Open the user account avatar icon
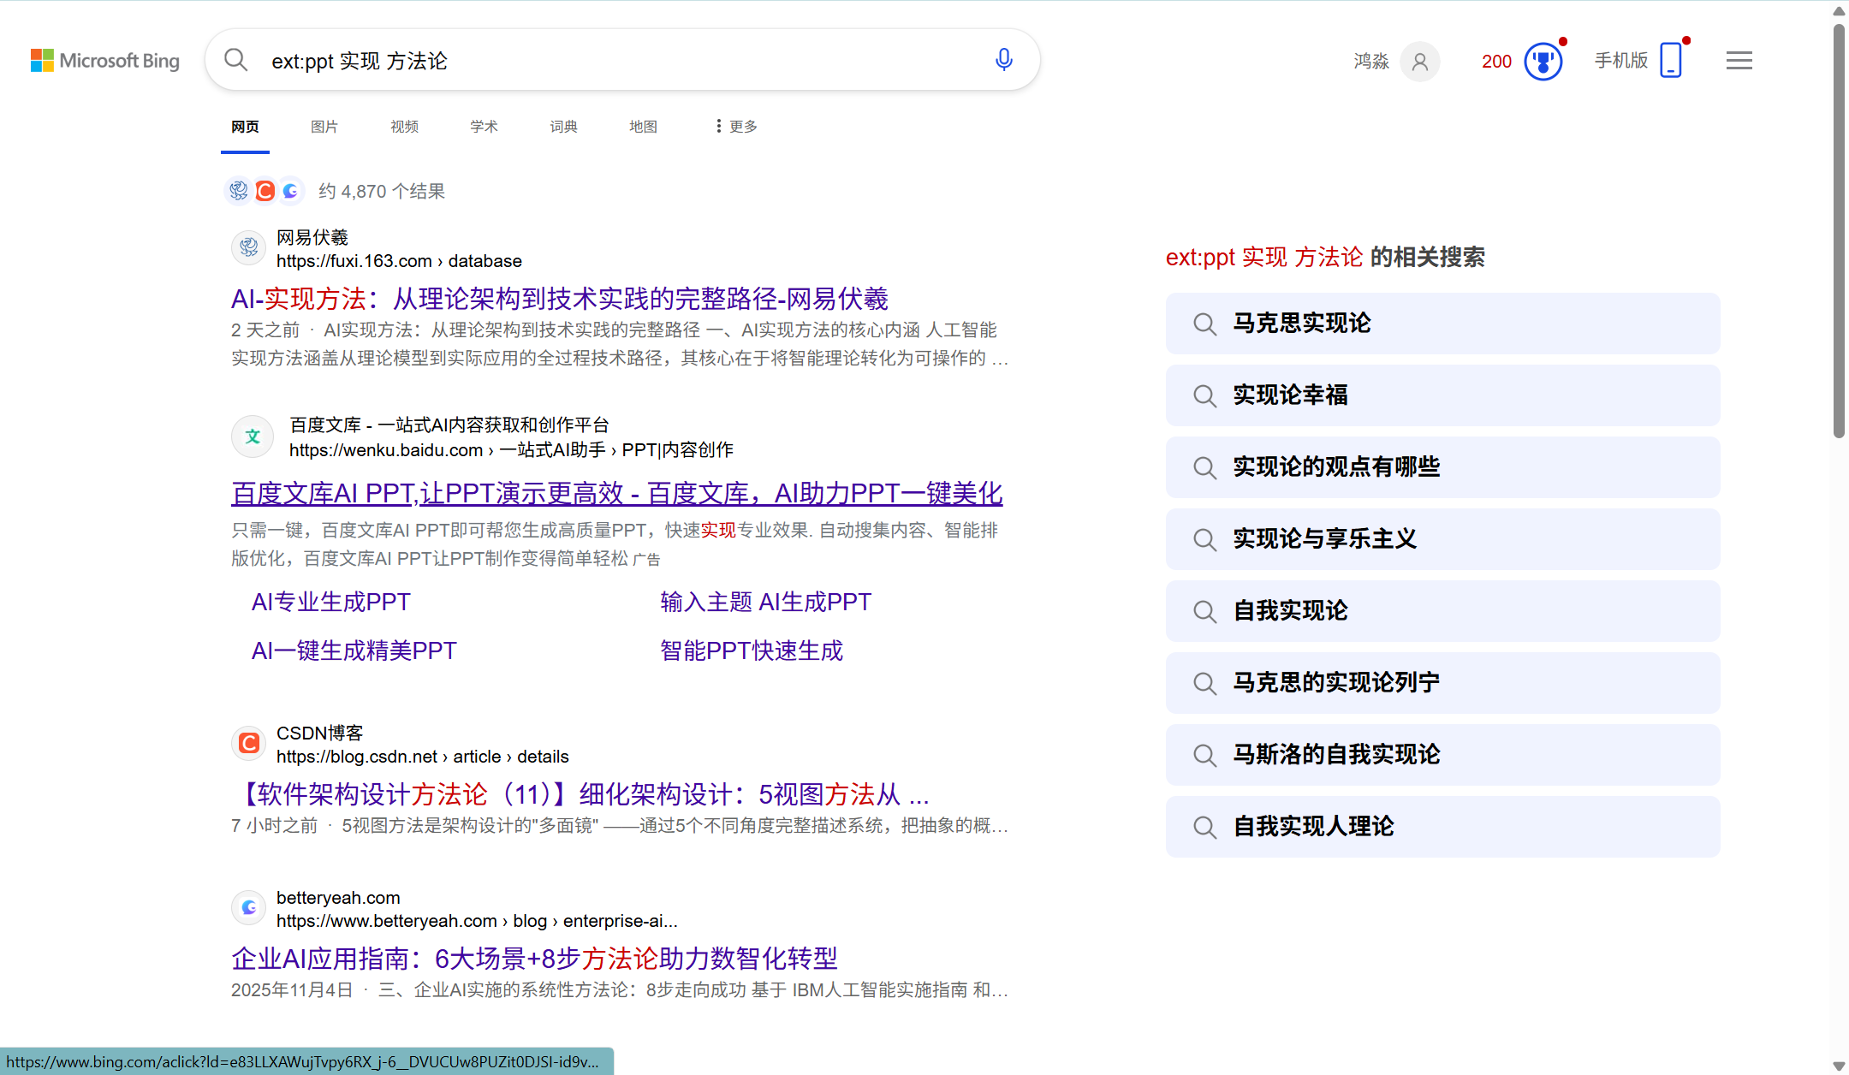The image size is (1849, 1075). click(x=1419, y=62)
